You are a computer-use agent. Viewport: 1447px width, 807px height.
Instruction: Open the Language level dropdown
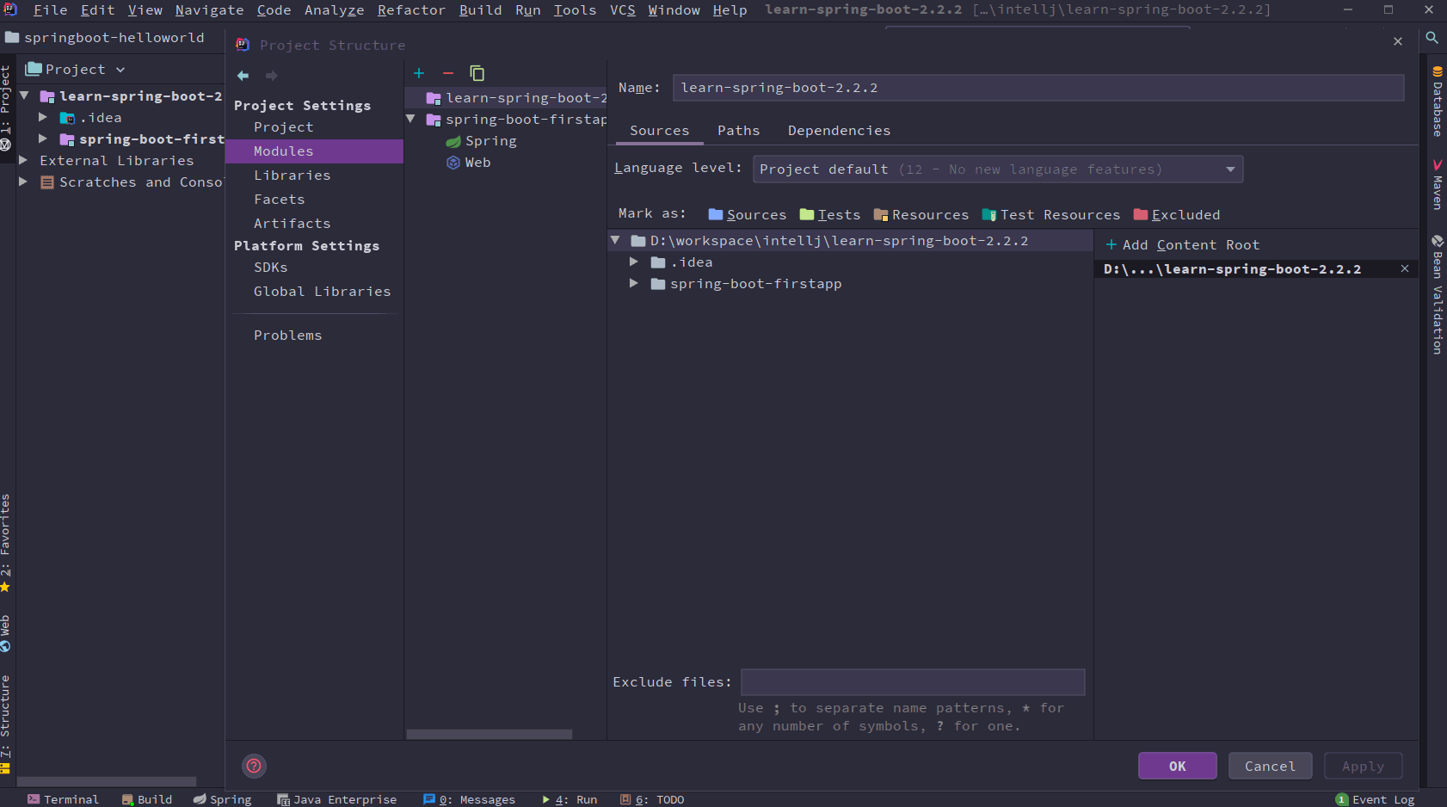coord(1230,169)
